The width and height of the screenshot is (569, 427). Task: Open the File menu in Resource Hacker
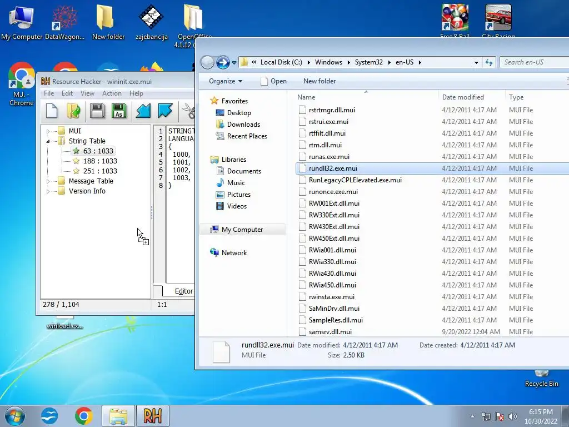(x=49, y=93)
